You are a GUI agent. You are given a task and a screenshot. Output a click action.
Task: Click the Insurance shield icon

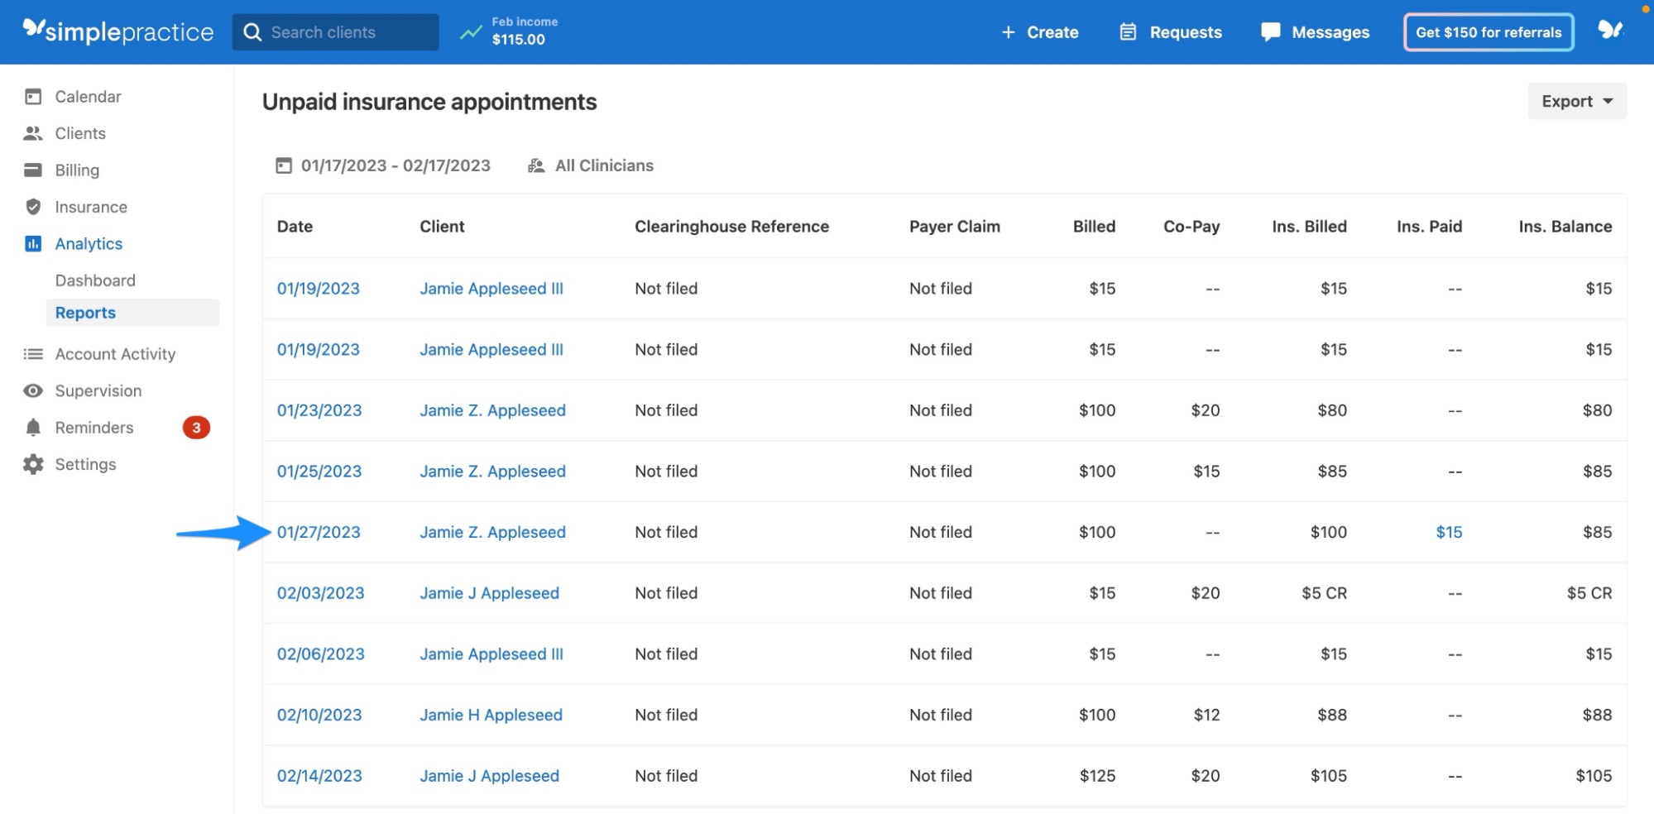pyautogui.click(x=32, y=207)
